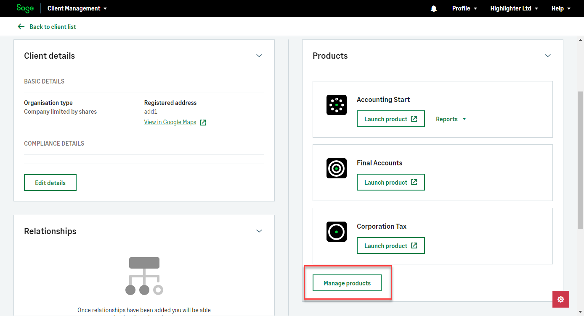Viewport: 584px width, 316px height.
Task: Click the Edit details button
Action: 50,183
